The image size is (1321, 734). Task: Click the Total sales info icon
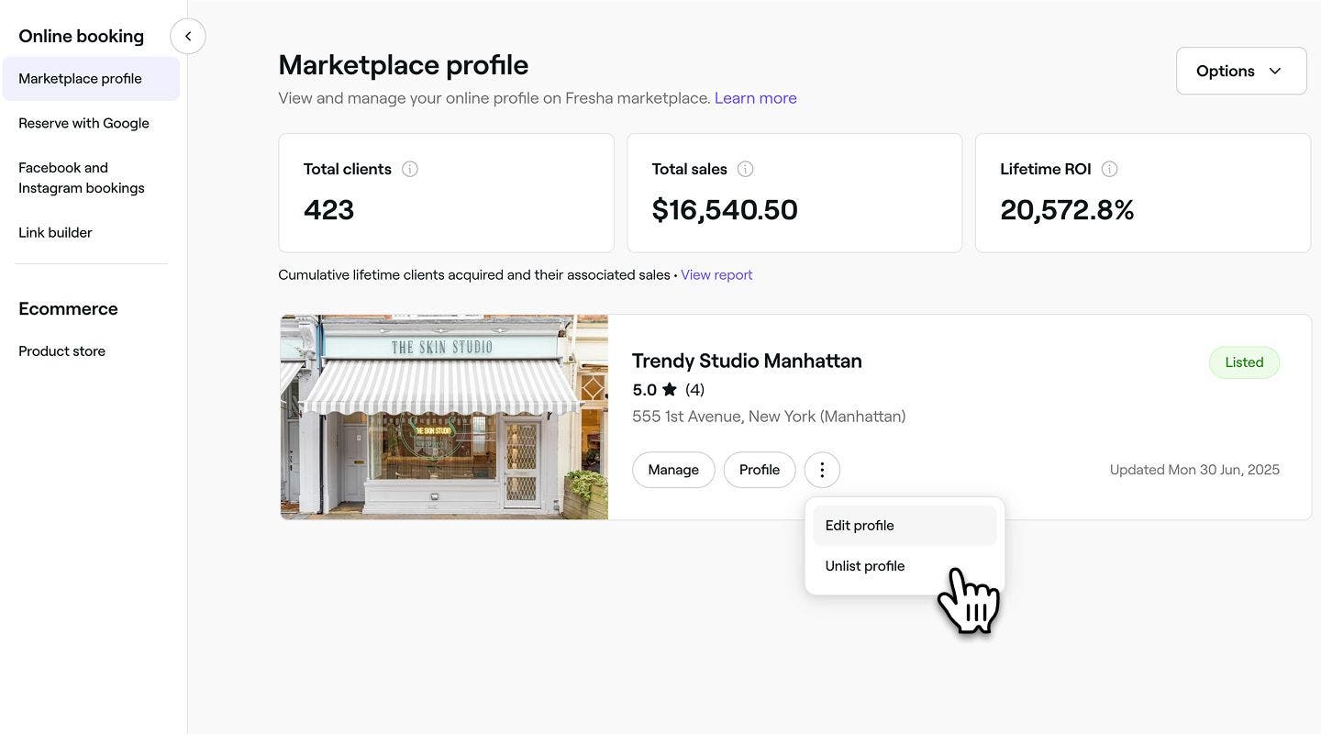point(746,169)
